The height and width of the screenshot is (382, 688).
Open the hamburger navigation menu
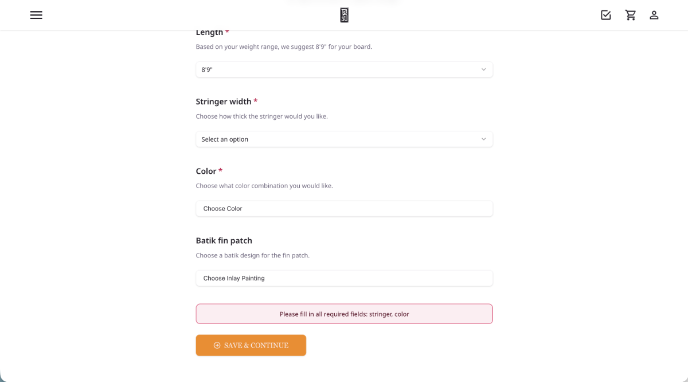click(x=36, y=15)
